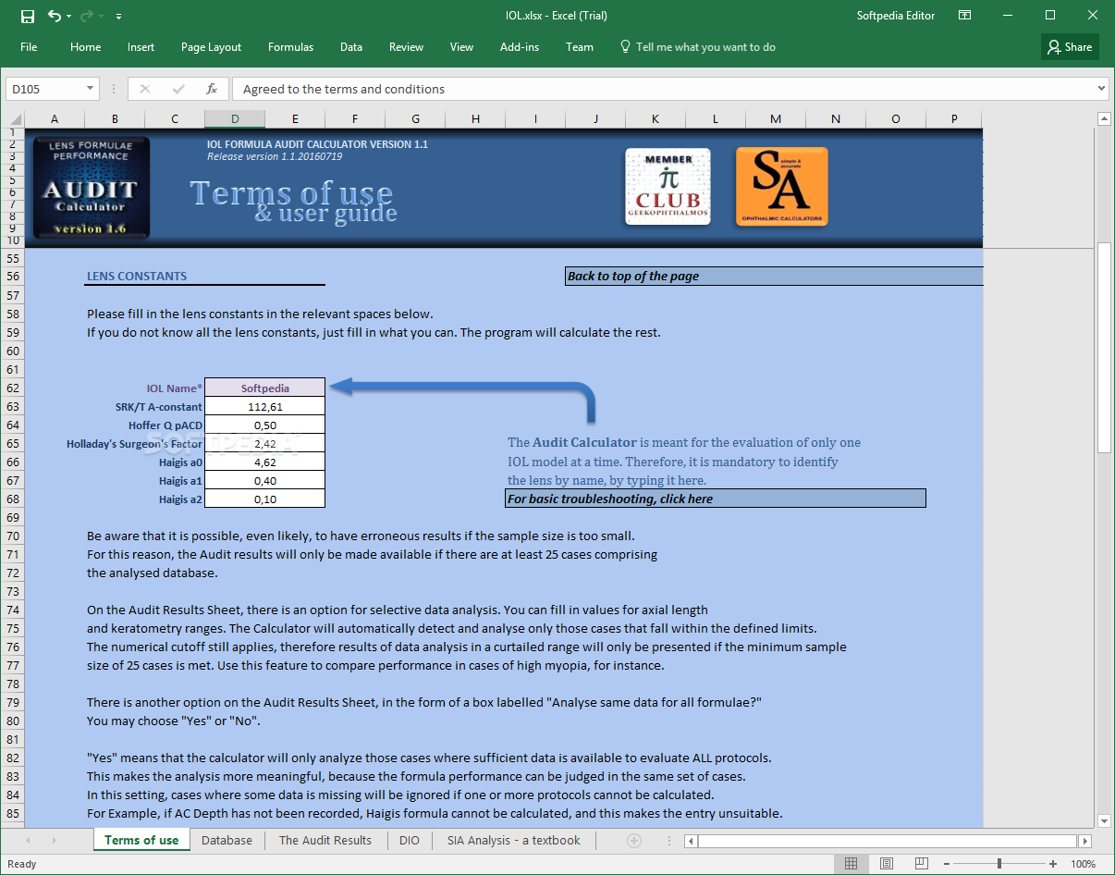Viewport: 1115px width, 875px height.
Task: Click the SA Ophthalmic Calculators logo
Action: pos(781,187)
